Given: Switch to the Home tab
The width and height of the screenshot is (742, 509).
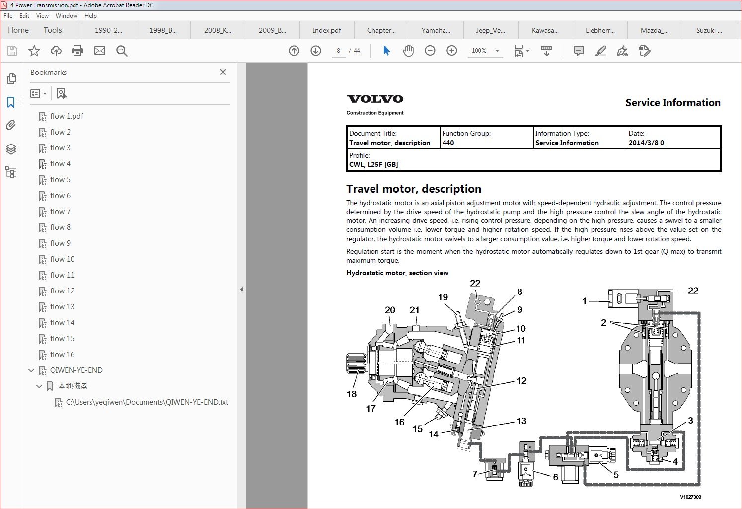Looking at the screenshot, I should tap(18, 30).
